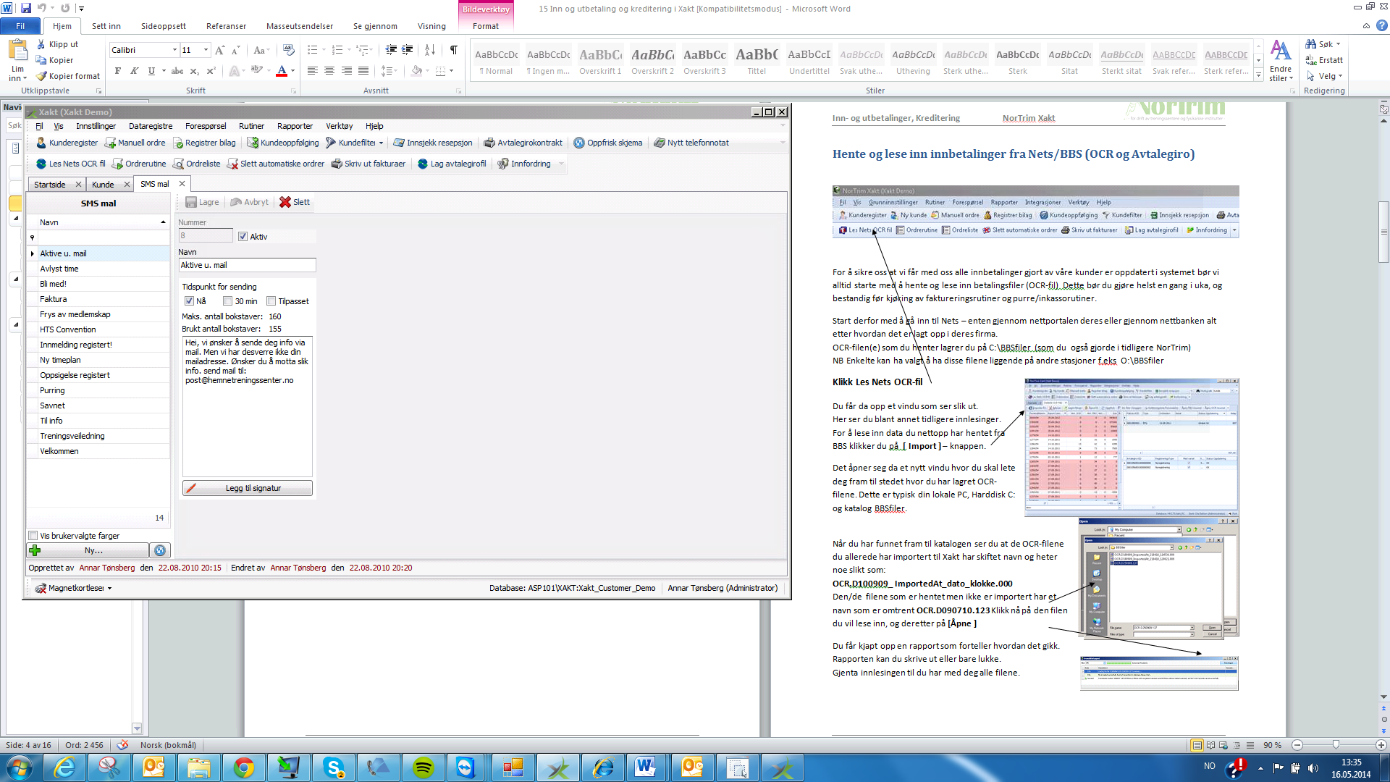Click Lagre button in SMS mal
Screen dimensions: 1390x782
(202, 202)
